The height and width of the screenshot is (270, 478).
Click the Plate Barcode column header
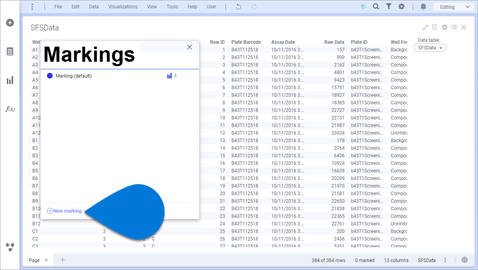click(x=246, y=42)
